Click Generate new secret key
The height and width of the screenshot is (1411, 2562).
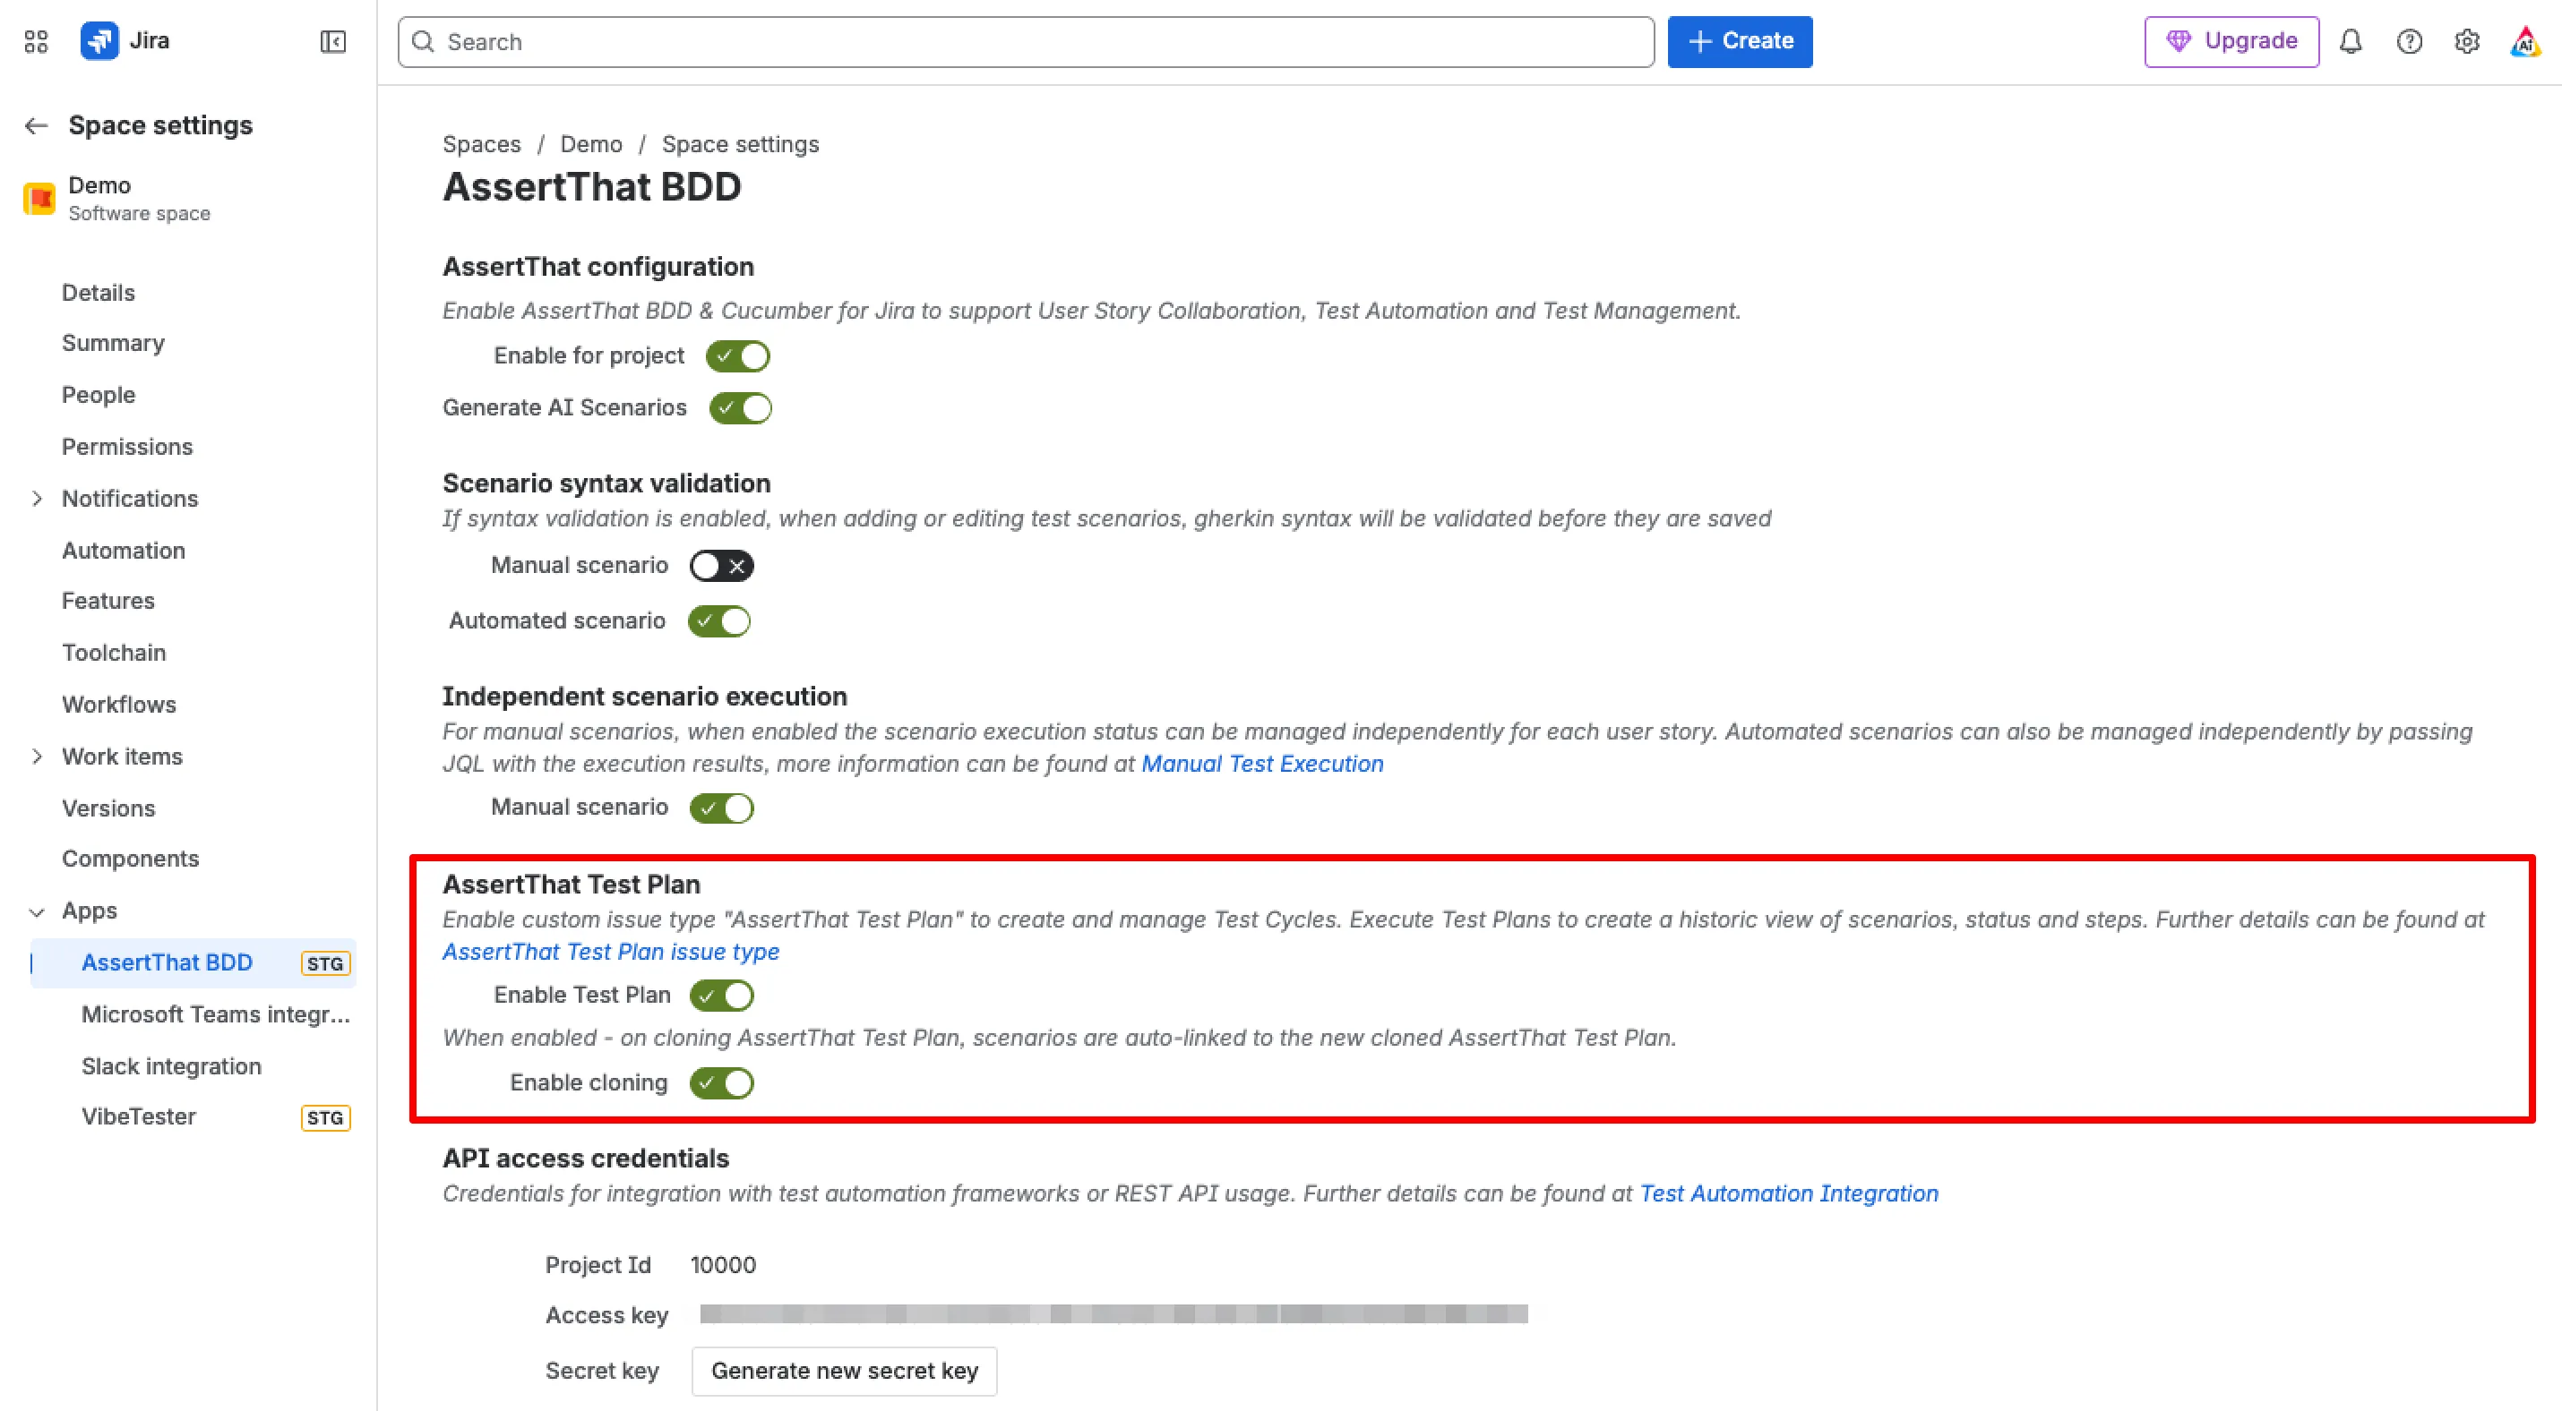pyautogui.click(x=845, y=1372)
